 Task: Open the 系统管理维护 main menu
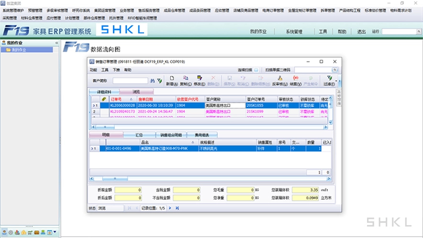point(13,10)
